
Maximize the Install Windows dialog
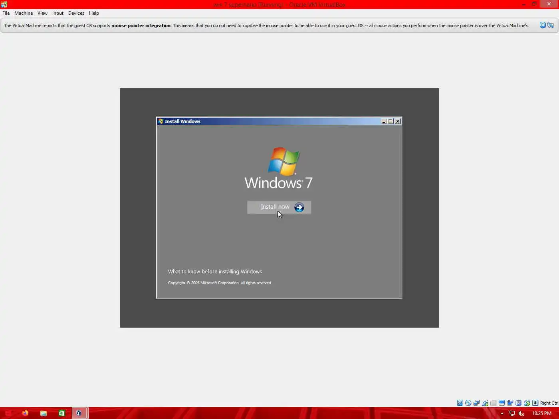(x=391, y=121)
